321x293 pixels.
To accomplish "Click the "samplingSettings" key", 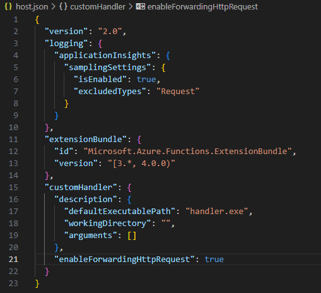I will click(107, 68).
